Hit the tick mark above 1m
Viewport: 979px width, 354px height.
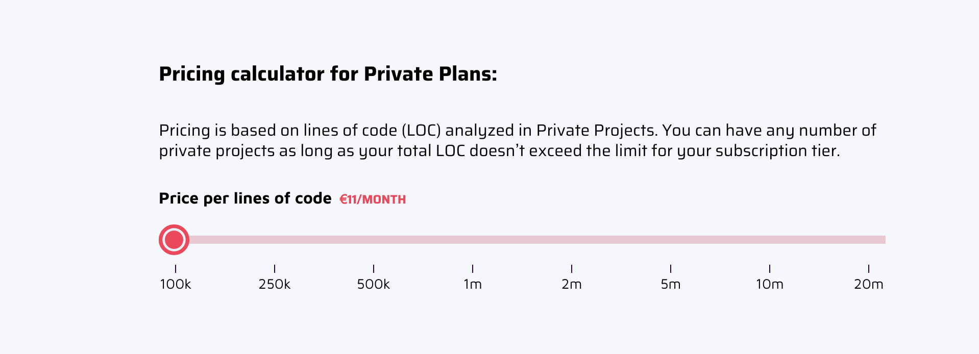point(473,269)
